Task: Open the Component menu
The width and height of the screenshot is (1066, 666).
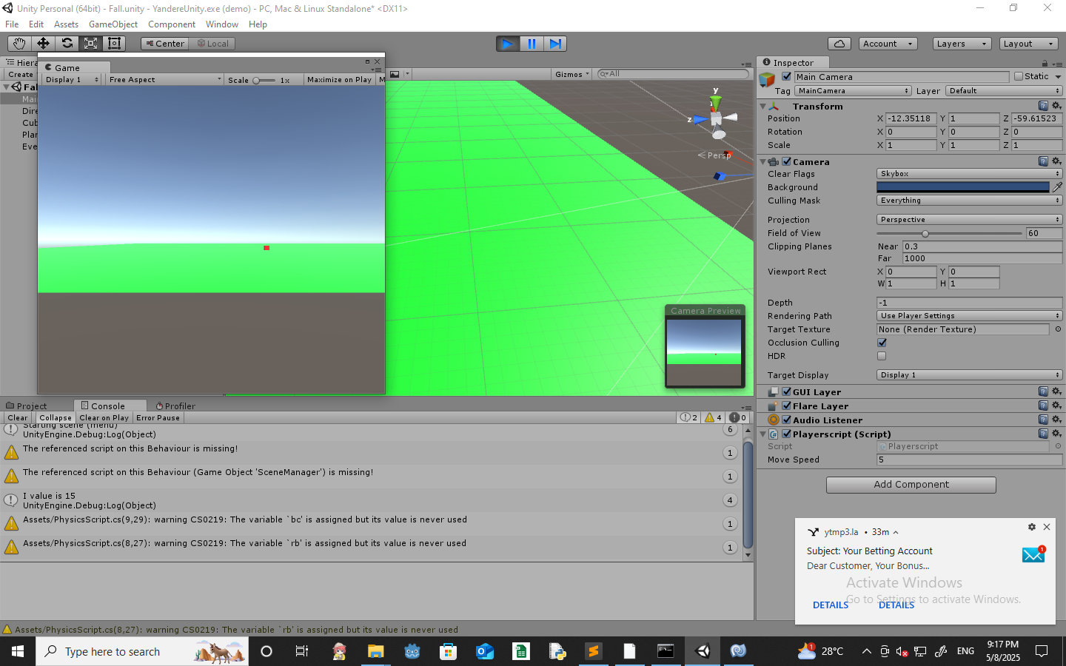Action: coord(172,24)
